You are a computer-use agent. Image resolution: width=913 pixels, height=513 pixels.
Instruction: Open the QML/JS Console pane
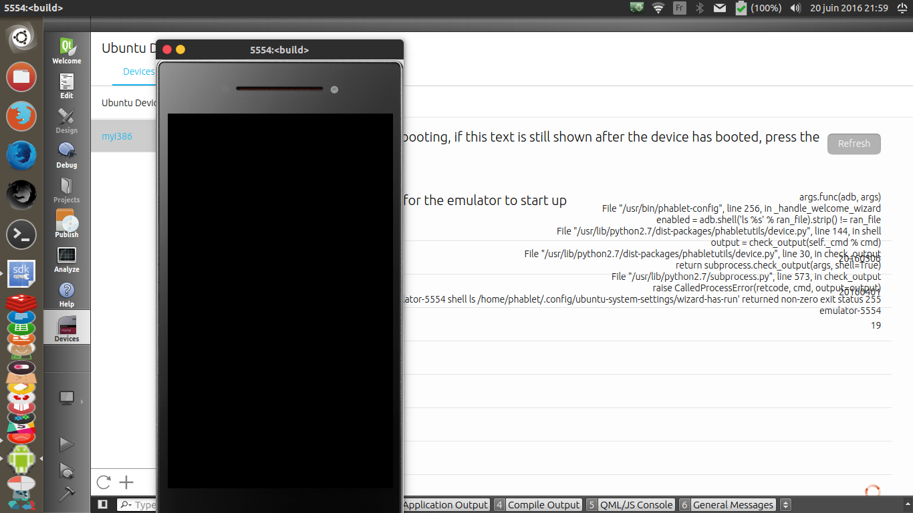coord(630,505)
